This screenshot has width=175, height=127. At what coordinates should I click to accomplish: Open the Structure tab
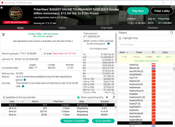tap(152, 28)
